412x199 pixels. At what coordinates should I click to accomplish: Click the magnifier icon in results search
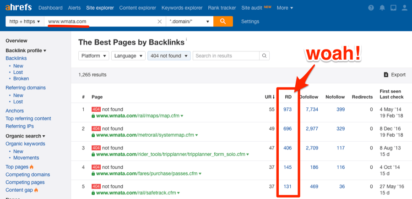(264, 56)
